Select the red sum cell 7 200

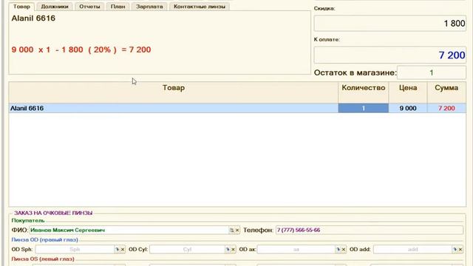tap(446, 109)
